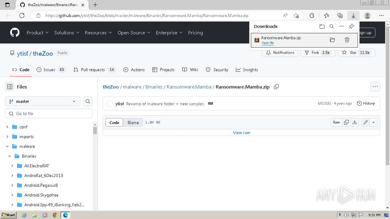Open the Read aloud icon in the address bar
Image resolution: width=390 pixels, height=219 pixels.
(285, 16)
